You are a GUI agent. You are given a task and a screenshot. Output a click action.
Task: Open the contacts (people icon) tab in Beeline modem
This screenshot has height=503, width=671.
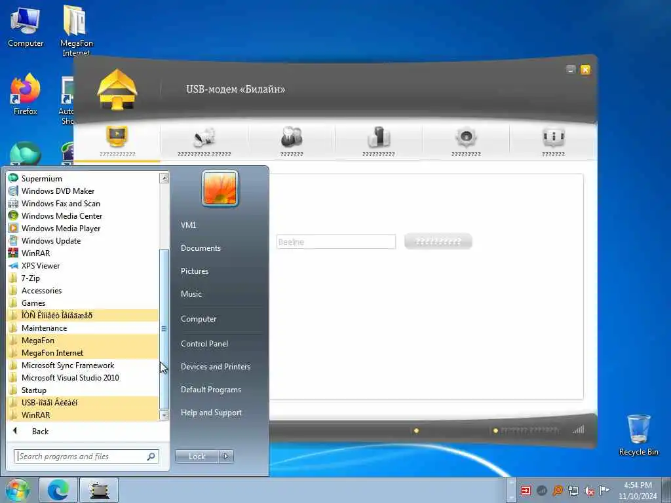(292, 141)
